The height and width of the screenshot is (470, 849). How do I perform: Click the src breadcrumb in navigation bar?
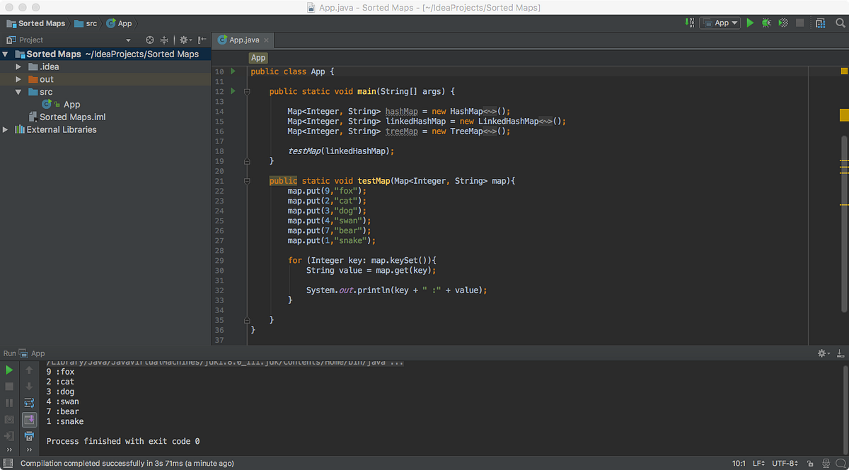(91, 23)
